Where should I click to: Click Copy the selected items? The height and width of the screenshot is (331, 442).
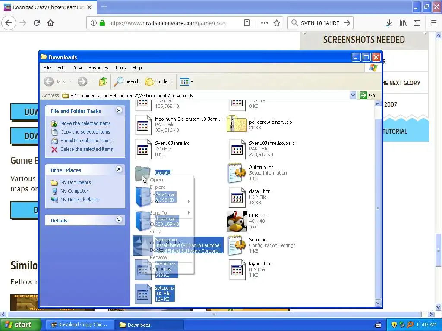pyautogui.click(x=85, y=132)
